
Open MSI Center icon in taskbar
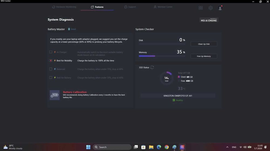[x=182, y=147]
